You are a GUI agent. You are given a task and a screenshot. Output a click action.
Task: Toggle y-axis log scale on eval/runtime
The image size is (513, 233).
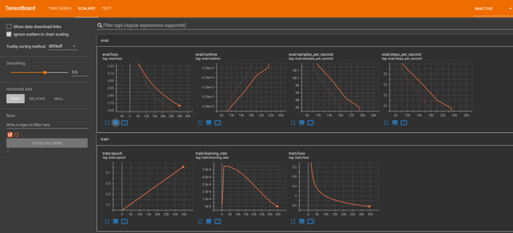pyautogui.click(x=209, y=123)
